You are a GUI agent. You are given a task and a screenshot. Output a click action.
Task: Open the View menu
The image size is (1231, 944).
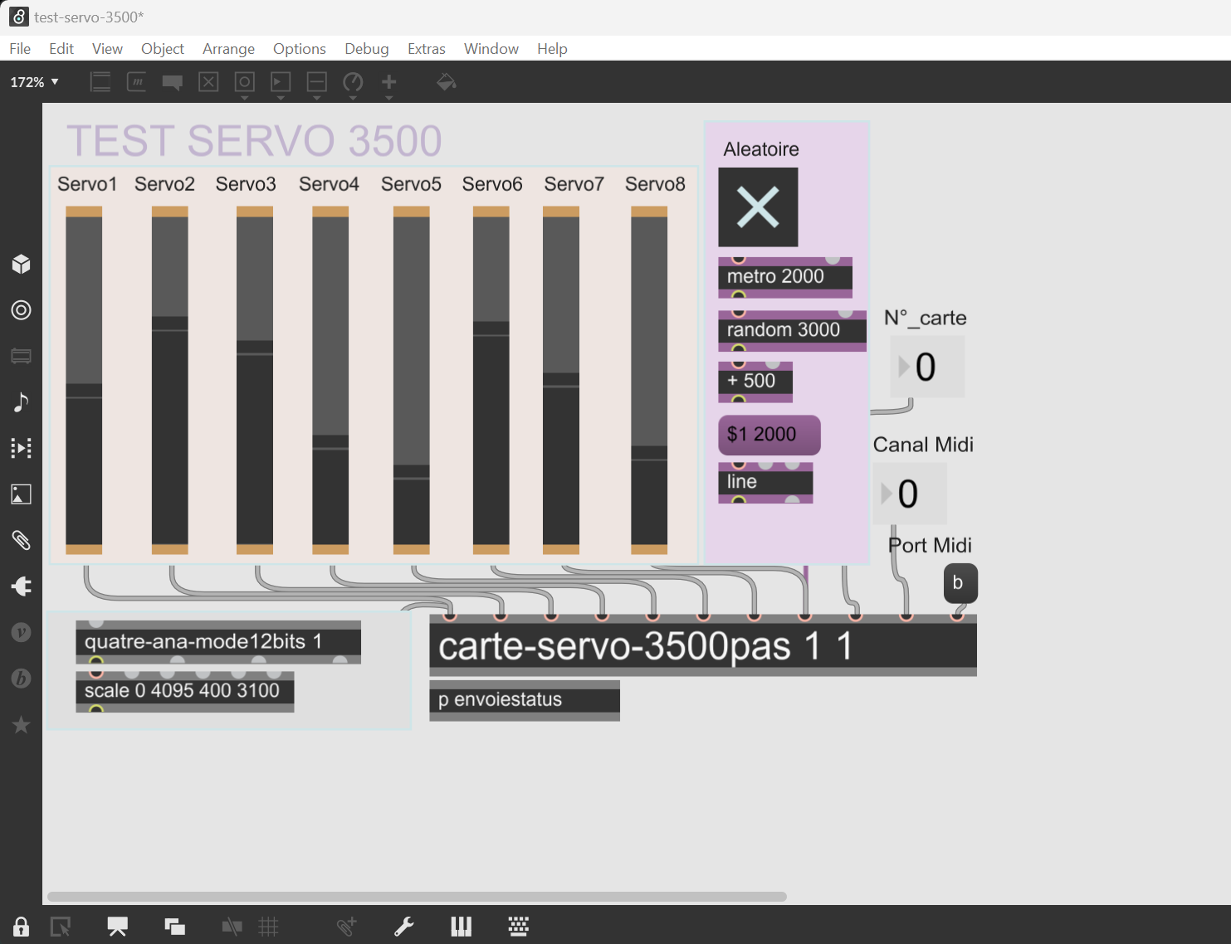[x=107, y=49]
